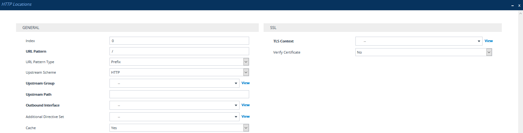Image resolution: width=523 pixels, height=133 pixels.
Task: Open the Cache dropdown
Action: [179, 128]
